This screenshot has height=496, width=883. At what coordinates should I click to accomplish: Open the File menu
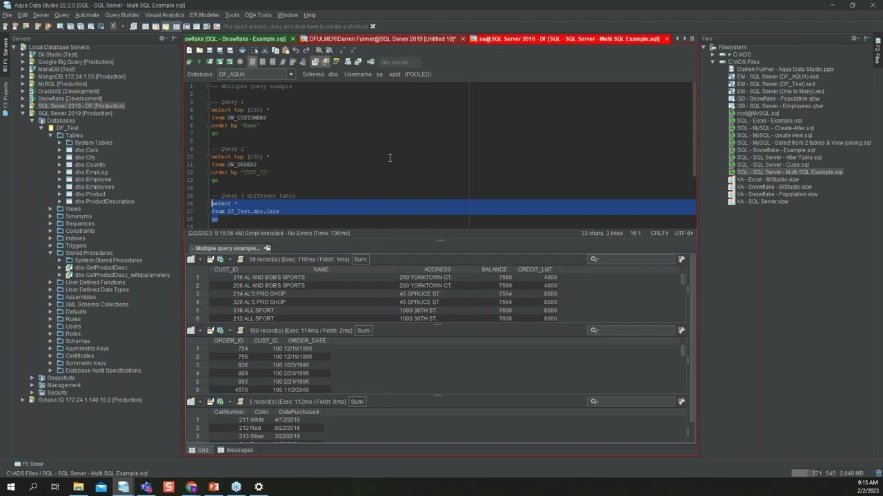click(x=7, y=14)
